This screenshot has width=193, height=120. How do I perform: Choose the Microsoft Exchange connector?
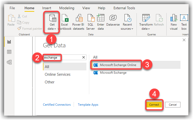click(113, 73)
